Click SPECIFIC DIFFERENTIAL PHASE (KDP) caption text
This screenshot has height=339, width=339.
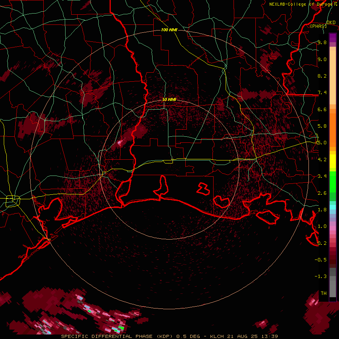coord(117,336)
